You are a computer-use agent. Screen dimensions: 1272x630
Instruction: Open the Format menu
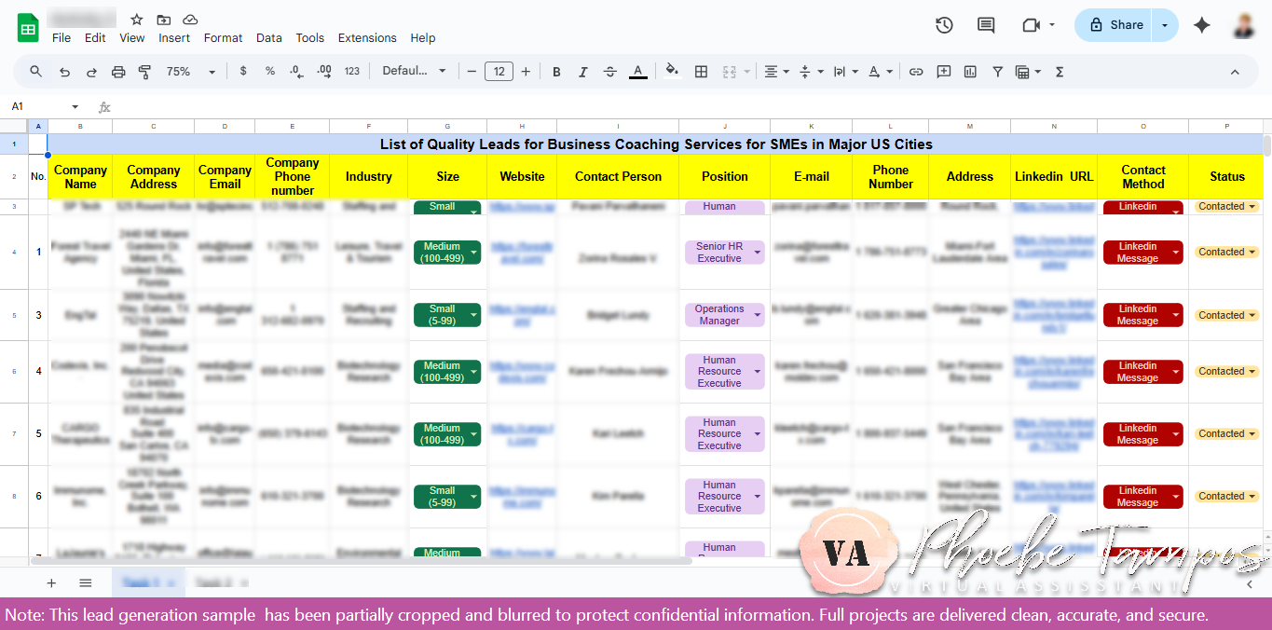pos(223,38)
